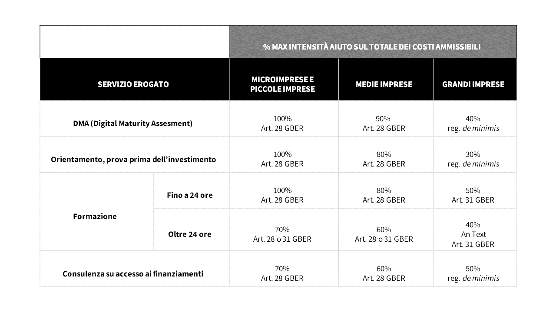This screenshot has width=556, height=313.
Task: Click 'MICROIMPRESE E PICCOLE IMPRESE' header
Action: tap(282, 84)
